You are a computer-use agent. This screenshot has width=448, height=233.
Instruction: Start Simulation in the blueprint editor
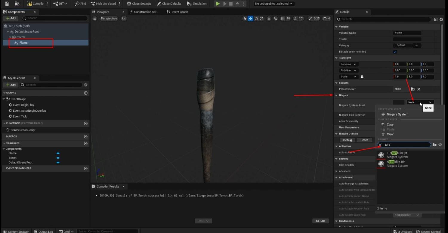(197, 4)
